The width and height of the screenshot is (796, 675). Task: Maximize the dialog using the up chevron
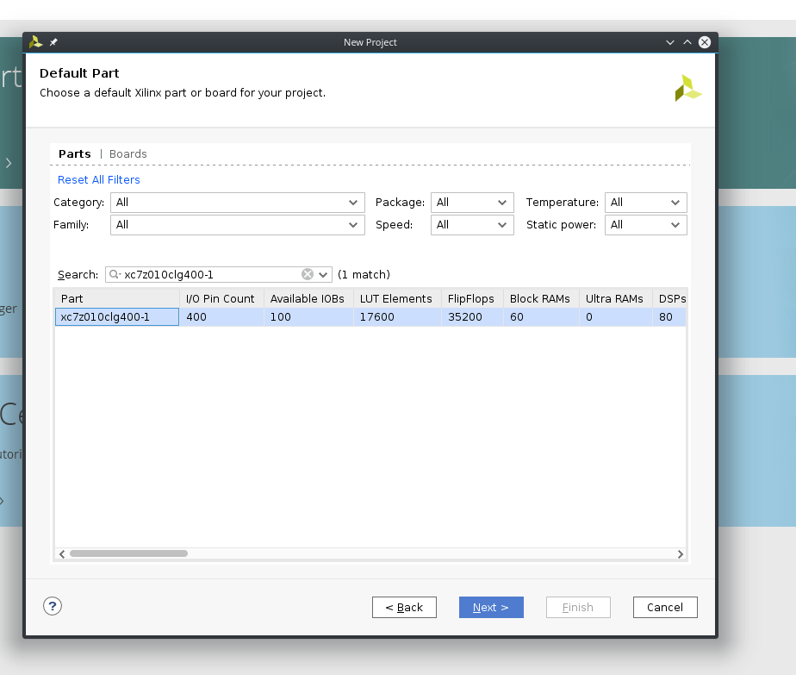(x=687, y=42)
